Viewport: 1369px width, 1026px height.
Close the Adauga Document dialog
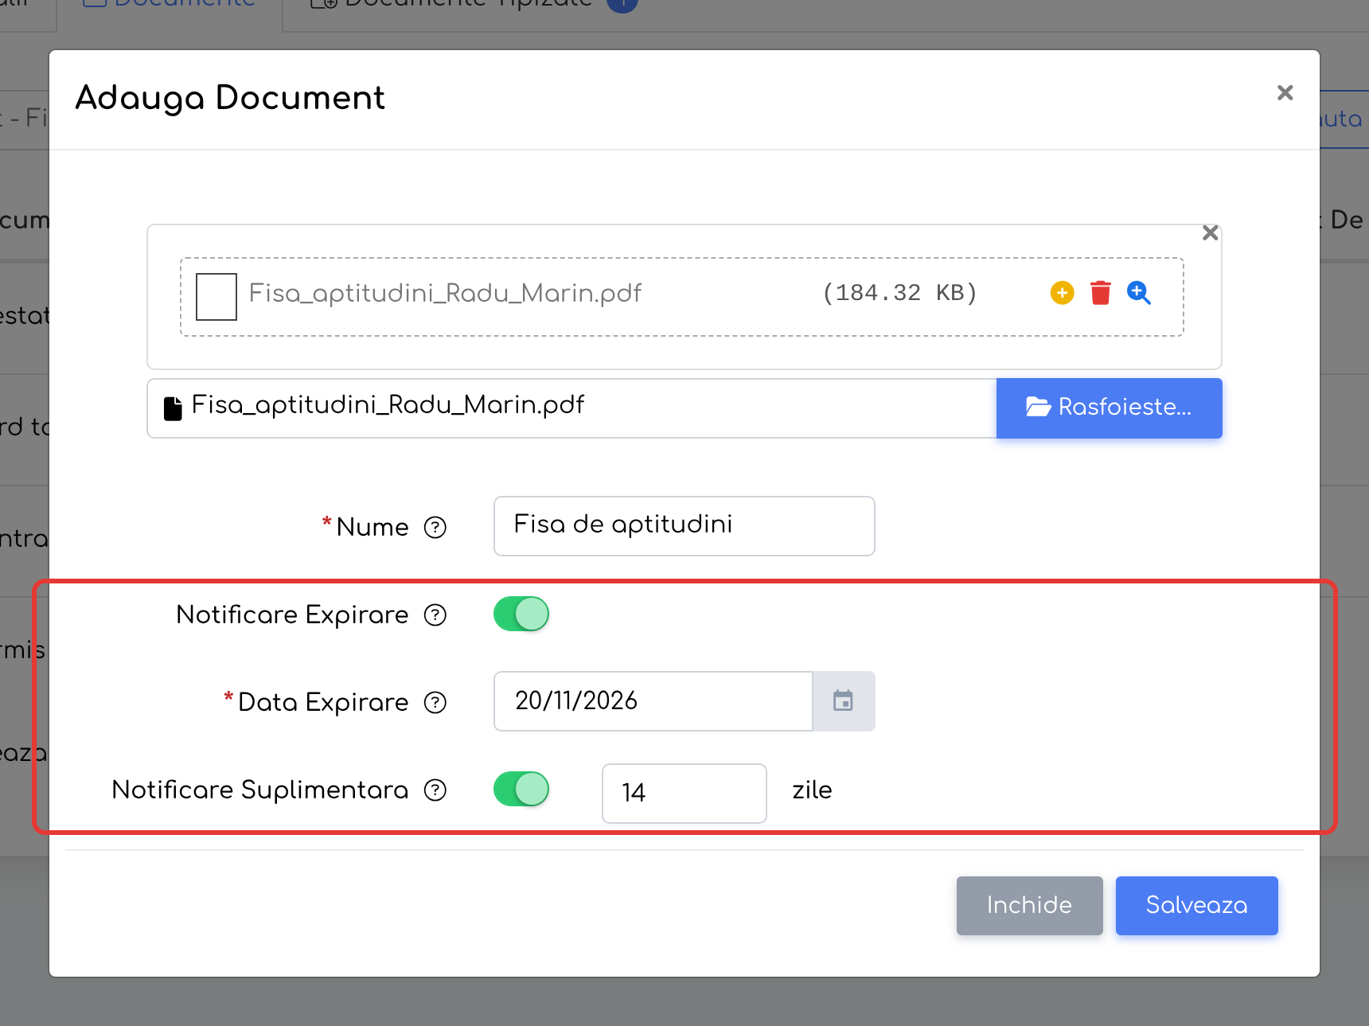pyautogui.click(x=1285, y=92)
